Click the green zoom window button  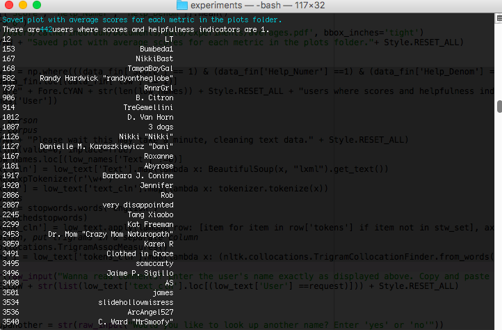pyautogui.click(x=37, y=5)
